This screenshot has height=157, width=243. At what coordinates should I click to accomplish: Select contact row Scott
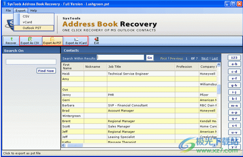coord(139,127)
